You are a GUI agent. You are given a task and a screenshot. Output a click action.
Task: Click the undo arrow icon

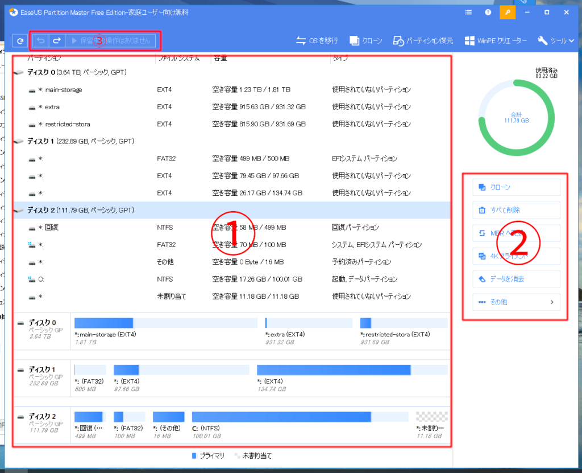pyautogui.click(x=41, y=40)
